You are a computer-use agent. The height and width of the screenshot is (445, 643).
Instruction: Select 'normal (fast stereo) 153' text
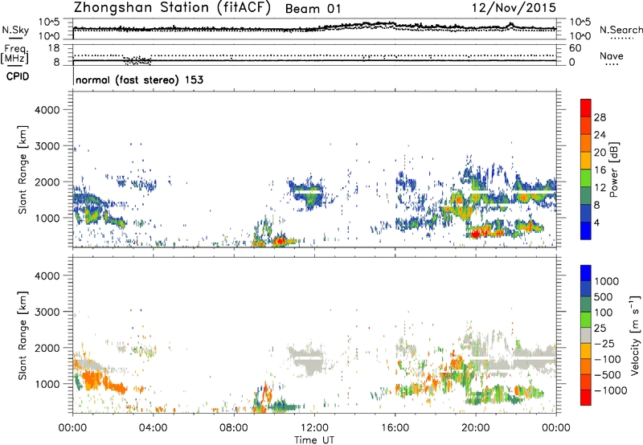click(x=139, y=80)
